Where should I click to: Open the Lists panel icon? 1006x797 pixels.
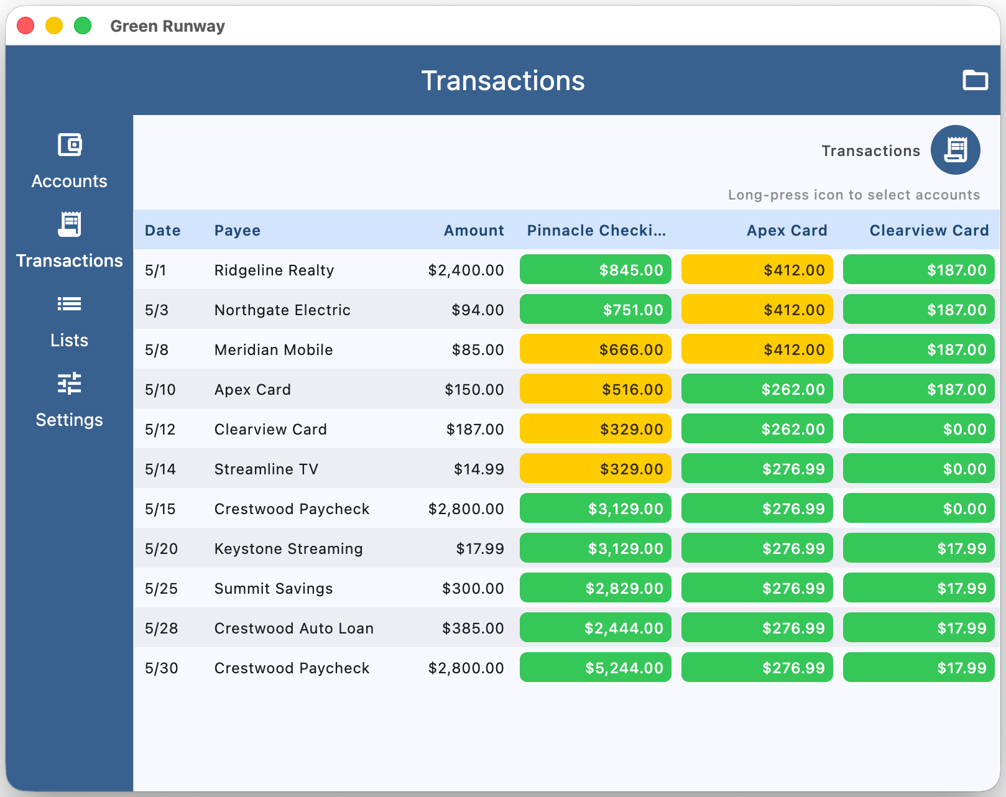click(69, 303)
